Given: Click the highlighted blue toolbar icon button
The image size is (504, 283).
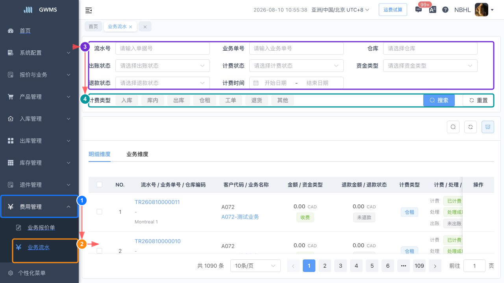Looking at the screenshot, I should click(x=488, y=127).
